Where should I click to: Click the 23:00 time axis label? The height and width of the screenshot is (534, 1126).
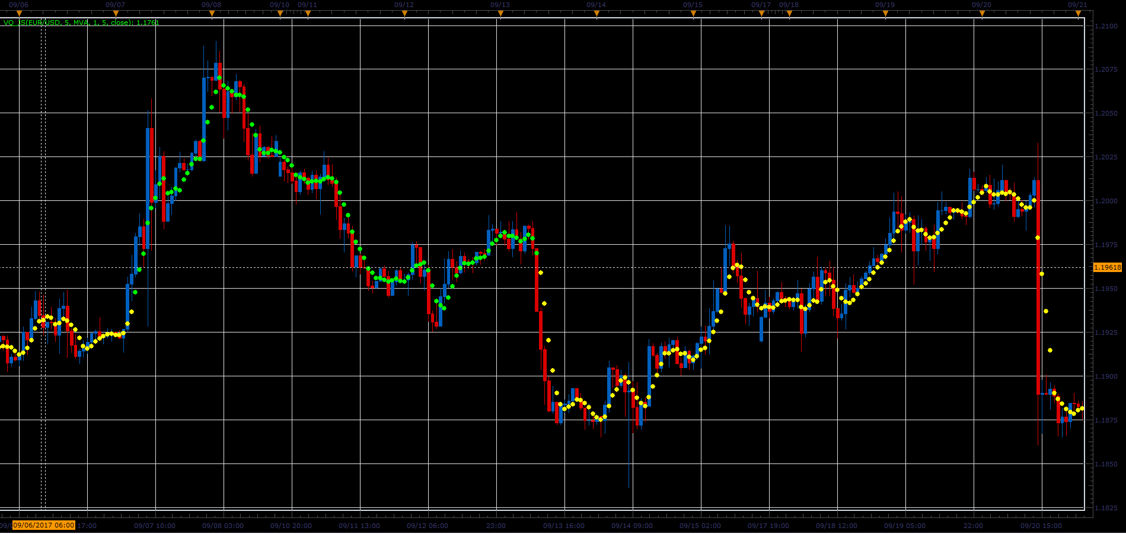[x=496, y=526]
